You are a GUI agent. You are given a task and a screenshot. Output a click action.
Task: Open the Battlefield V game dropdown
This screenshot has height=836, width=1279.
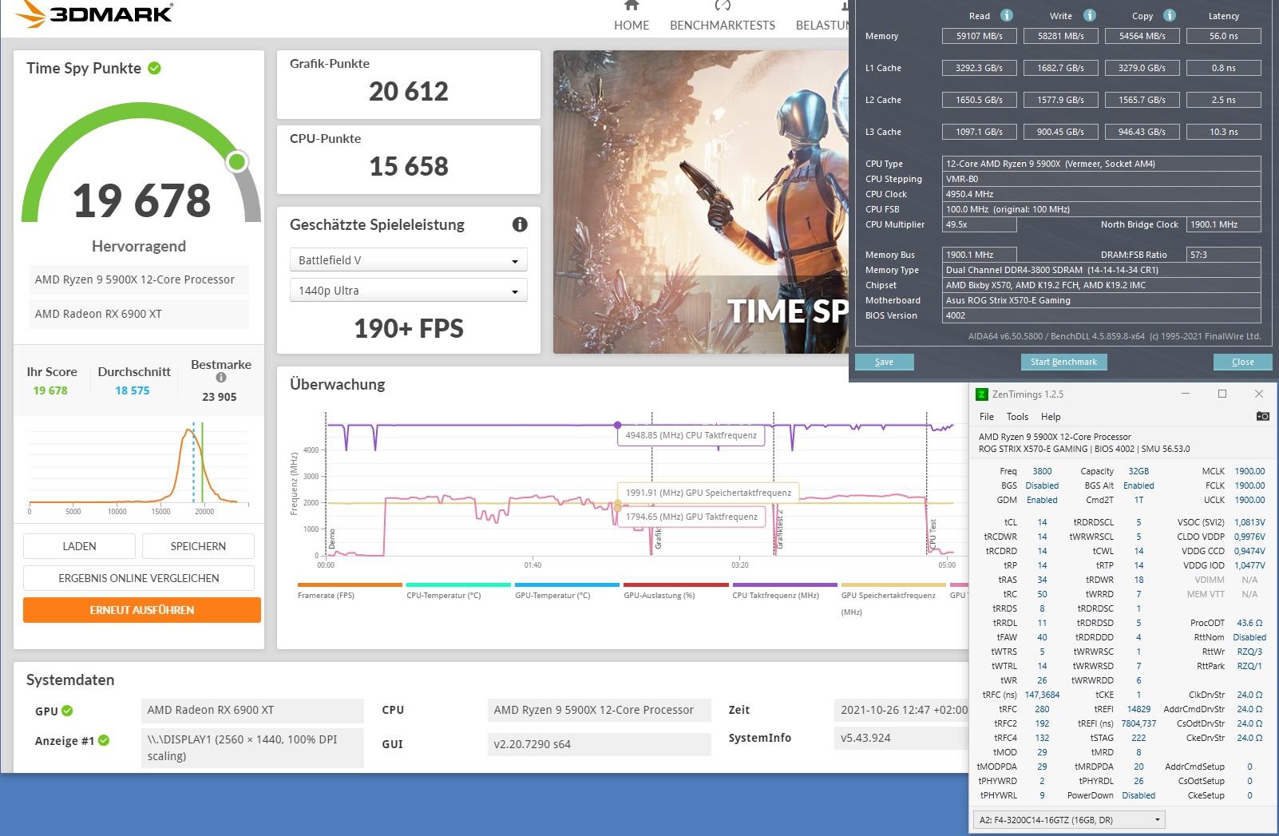(408, 260)
